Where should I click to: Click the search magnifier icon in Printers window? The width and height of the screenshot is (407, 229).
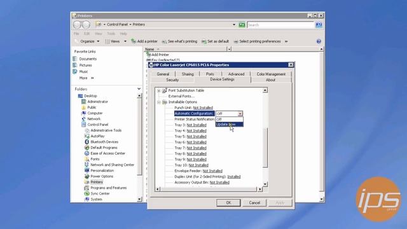(x=319, y=25)
